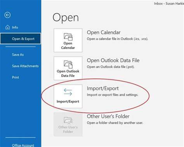Image resolution: width=184 pixels, height=147 pixels.
Task: Click the Other User's Folder heading
Action: [x=108, y=116]
